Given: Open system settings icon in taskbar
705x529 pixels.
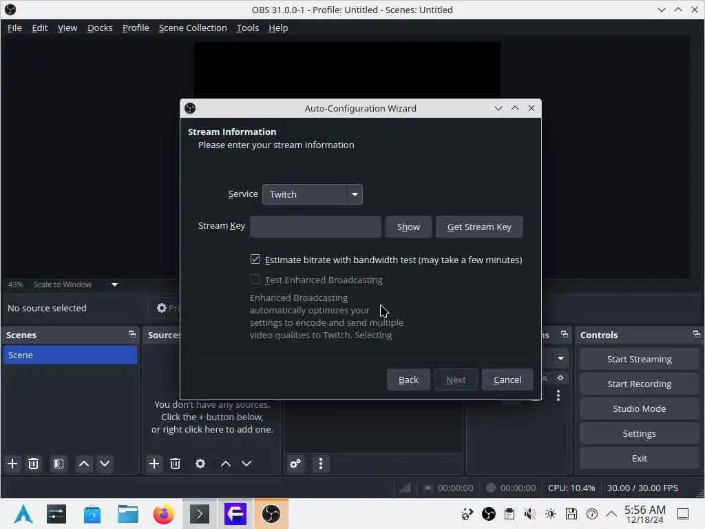Looking at the screenshot, I should (x=56, y=514).
